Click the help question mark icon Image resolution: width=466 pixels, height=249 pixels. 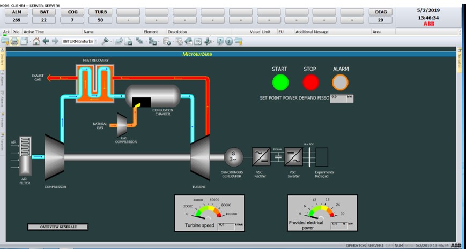220,41
